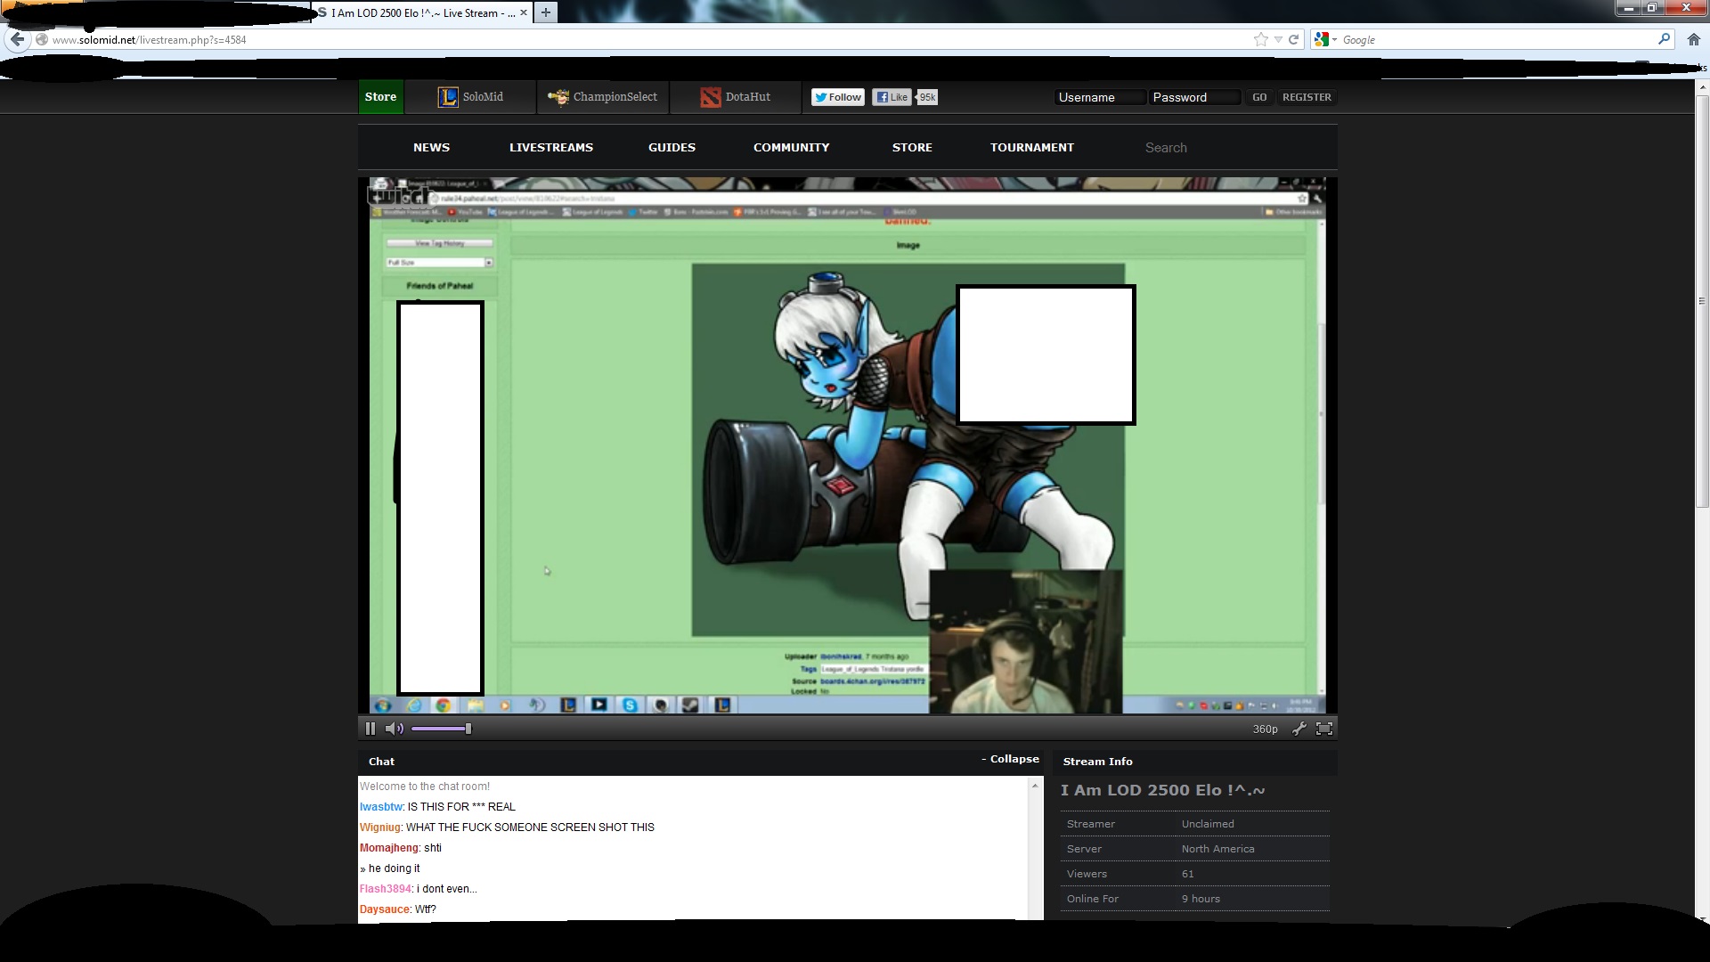
Task: Bookmark this page with the star icon
Action: 1260,39
